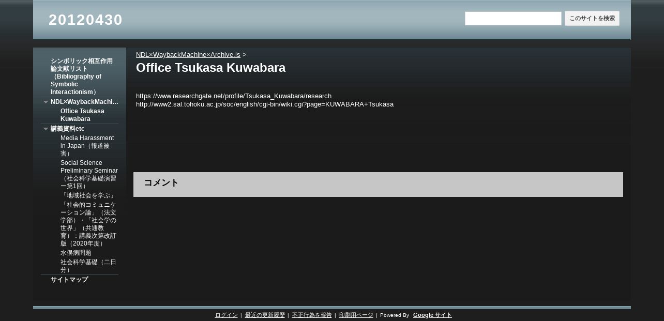Click Google サイト footer link
The height and width of the screenshot is (321, 664).
pyautogui.click(x=432, y=315)
